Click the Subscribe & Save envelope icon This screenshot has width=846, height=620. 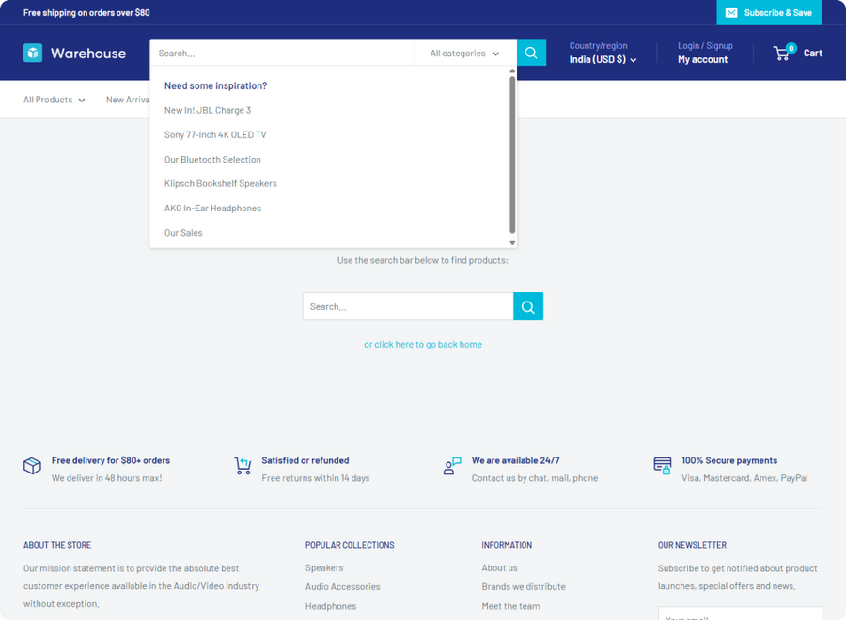coord(731,13)
